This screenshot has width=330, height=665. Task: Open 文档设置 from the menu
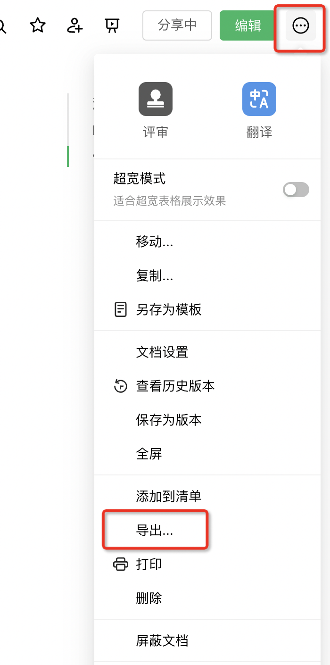(162, 352)
